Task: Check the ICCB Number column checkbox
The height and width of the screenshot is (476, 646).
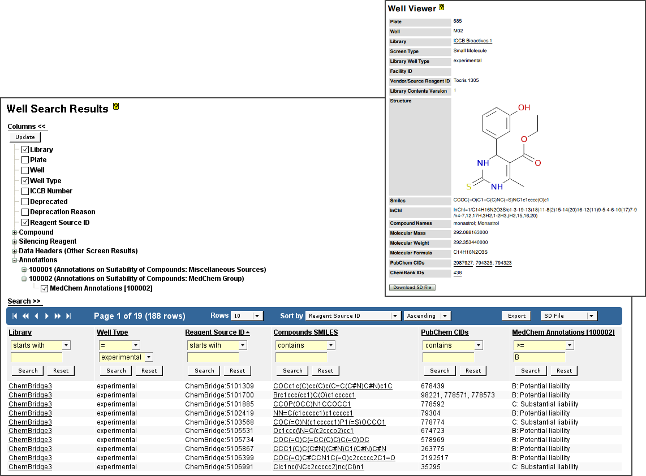Action: coord(25,191)
